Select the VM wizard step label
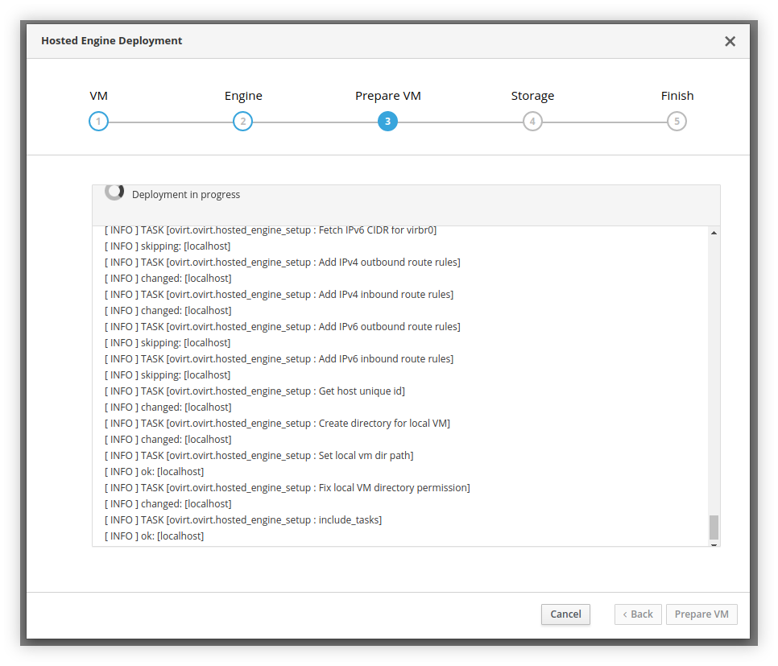 coord(98,96)
